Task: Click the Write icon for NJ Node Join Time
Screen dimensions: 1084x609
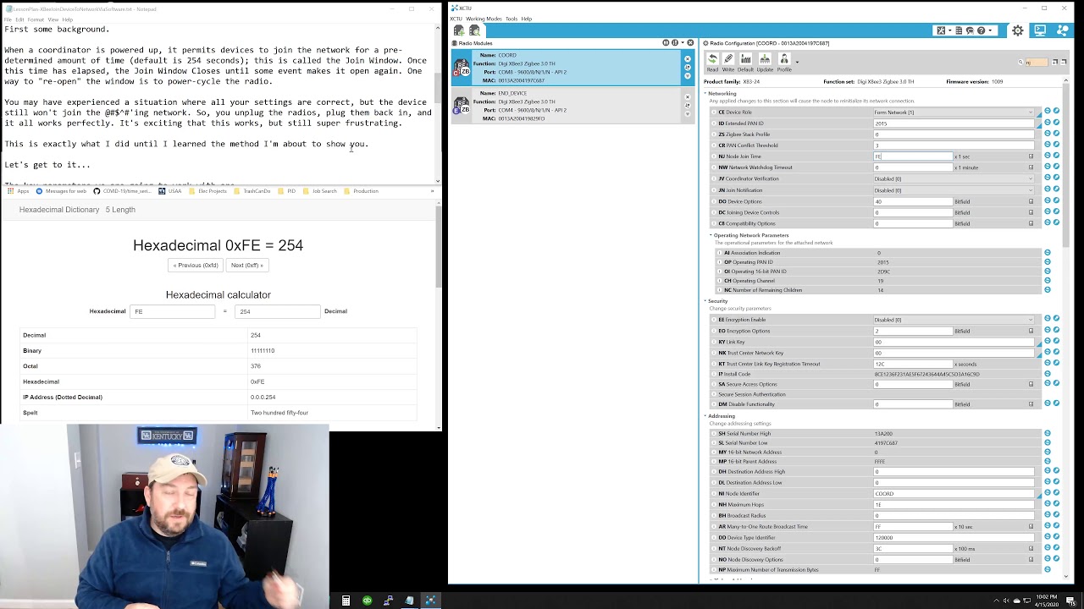Action: pos(1056,156)
